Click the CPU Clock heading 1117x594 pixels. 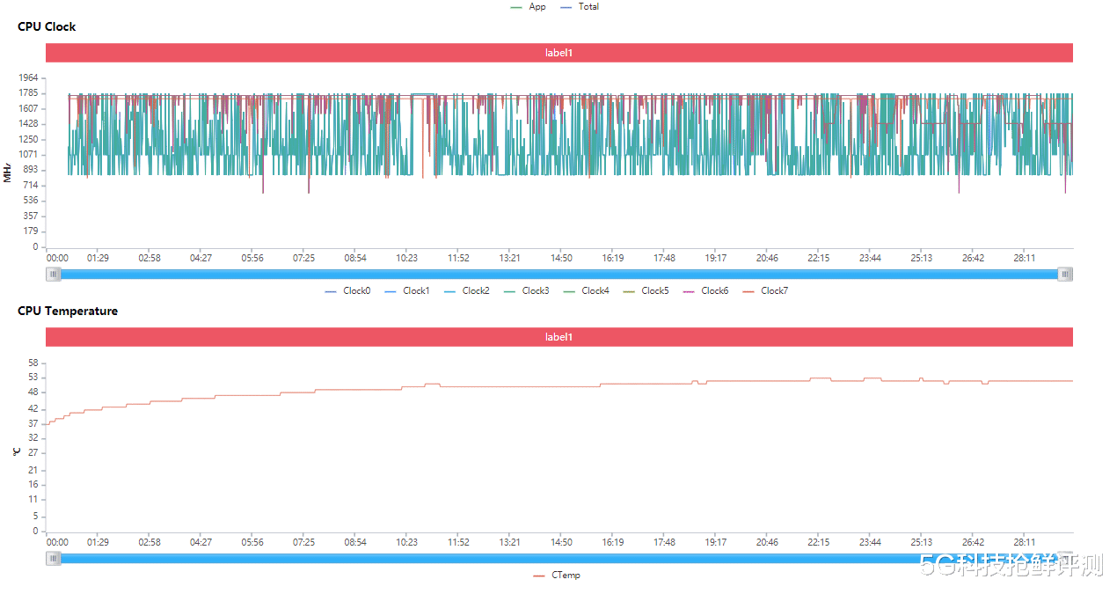pyautogui.click(x=47, y=26)
